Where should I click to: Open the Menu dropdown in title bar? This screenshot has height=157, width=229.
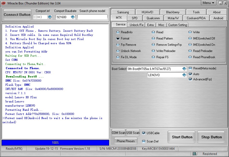208,3
